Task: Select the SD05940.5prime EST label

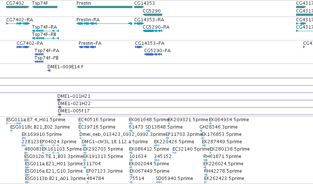Action: [174, 178]
